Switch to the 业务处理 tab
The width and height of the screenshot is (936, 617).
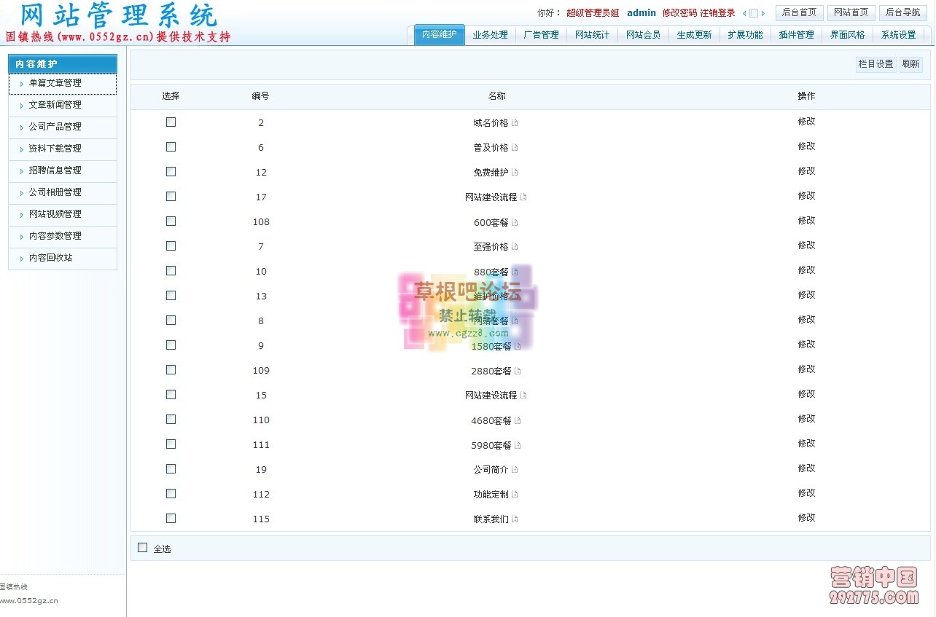click(490, 35)
